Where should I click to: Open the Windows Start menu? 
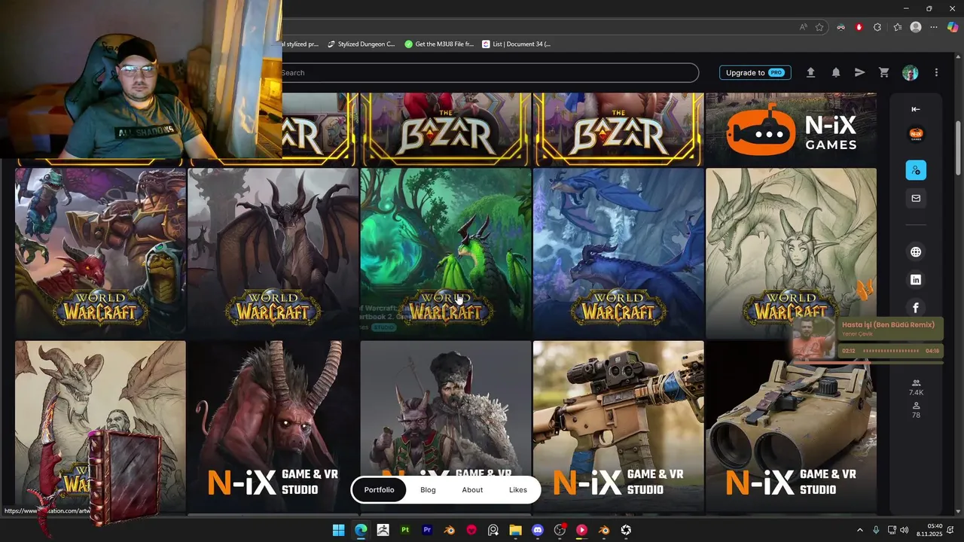(x=339, y=530)
